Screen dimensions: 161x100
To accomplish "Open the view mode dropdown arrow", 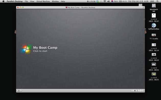I will tap(143, 91).
